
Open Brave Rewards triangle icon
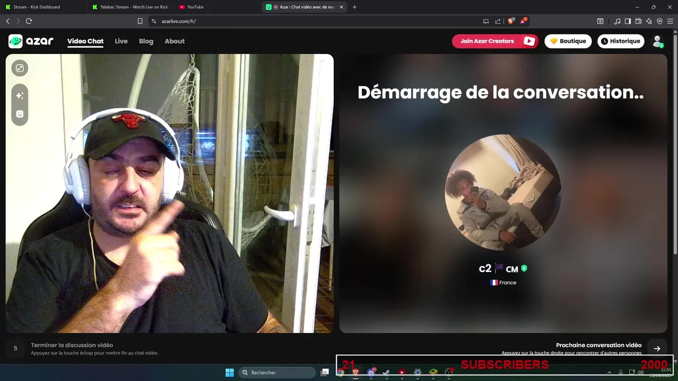(x=523, y=21)
